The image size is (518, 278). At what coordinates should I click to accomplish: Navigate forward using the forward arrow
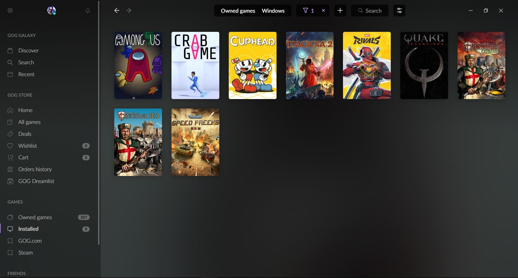point(128,11)
